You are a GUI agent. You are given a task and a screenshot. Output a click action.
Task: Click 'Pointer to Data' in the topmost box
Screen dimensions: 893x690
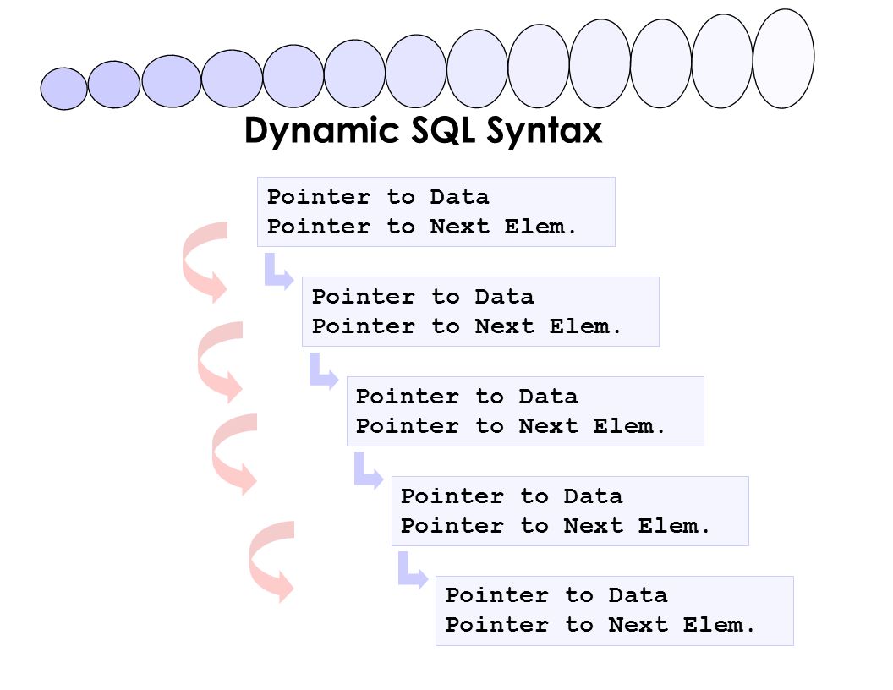[378, 197]
